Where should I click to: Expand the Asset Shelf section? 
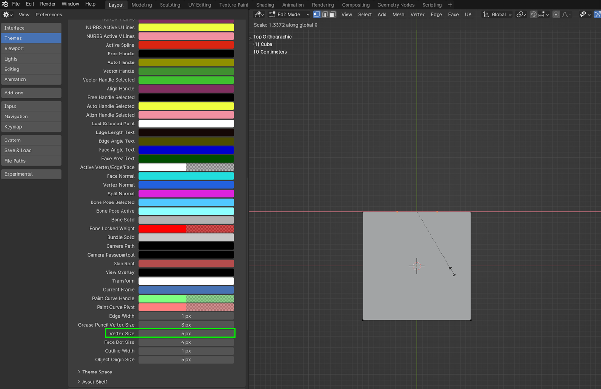click(x=94, y=381)
